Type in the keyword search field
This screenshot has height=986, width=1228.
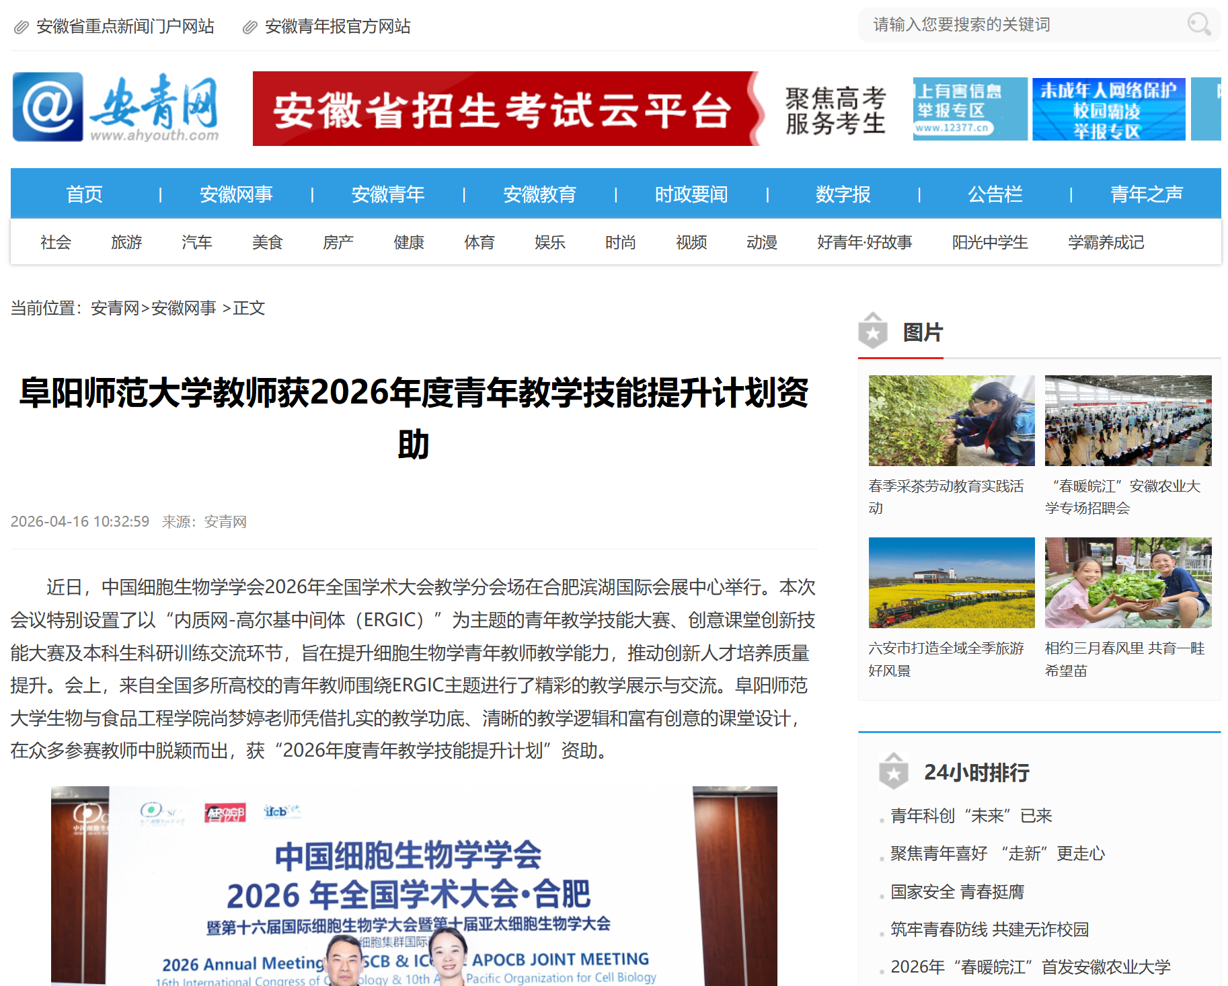[1022, 25]
